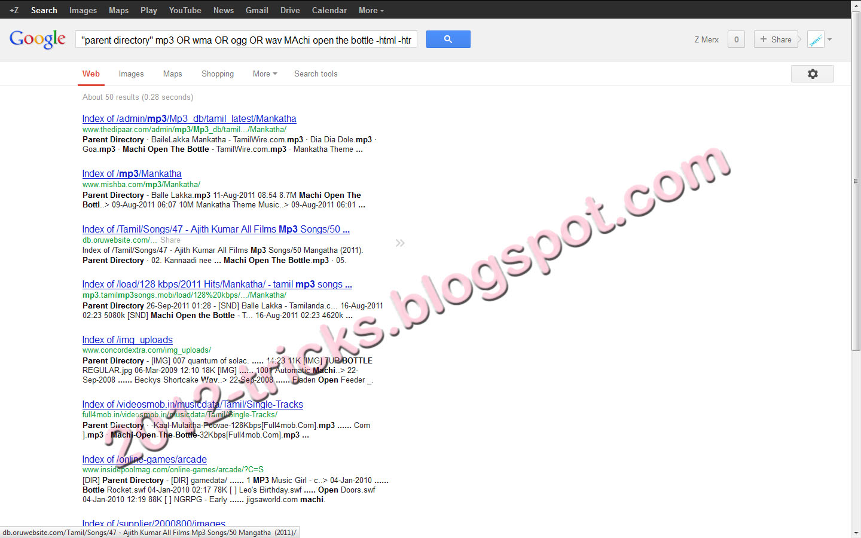The image size is (861, 538).
Task: Open the Index of /online-games/arcade result
Action: point(145,459)
